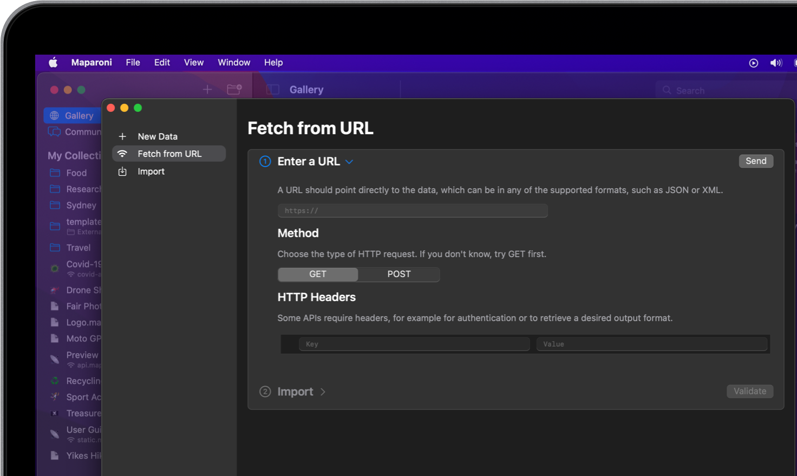Click the Travel folder icon
Screen dimensions: 797x476
click(x=55, y=247)
